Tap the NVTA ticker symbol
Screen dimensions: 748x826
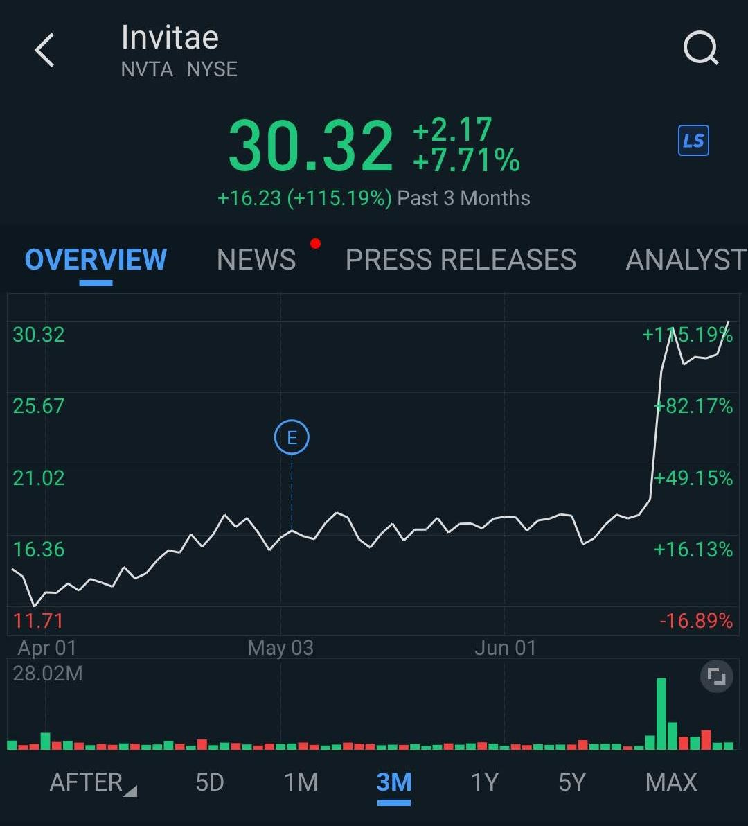[x=147, y=69]
